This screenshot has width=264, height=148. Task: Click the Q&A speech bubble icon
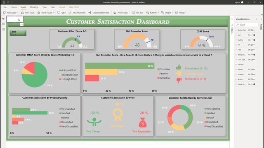pyautogui.click(x=59, y=13)
